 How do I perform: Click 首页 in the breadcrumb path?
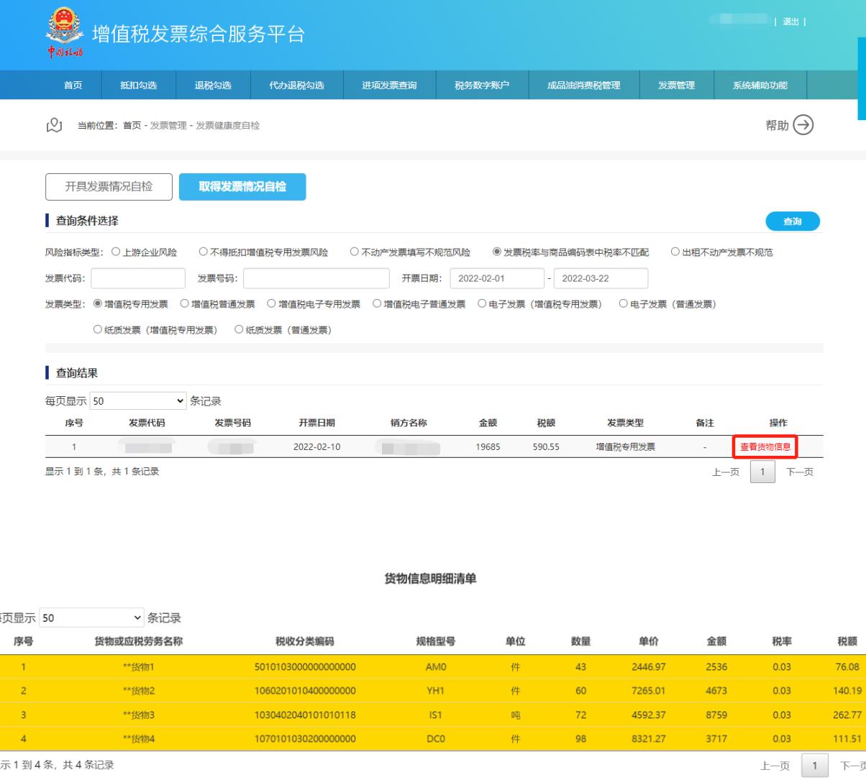pyautogui.click(x=132, y=126)
